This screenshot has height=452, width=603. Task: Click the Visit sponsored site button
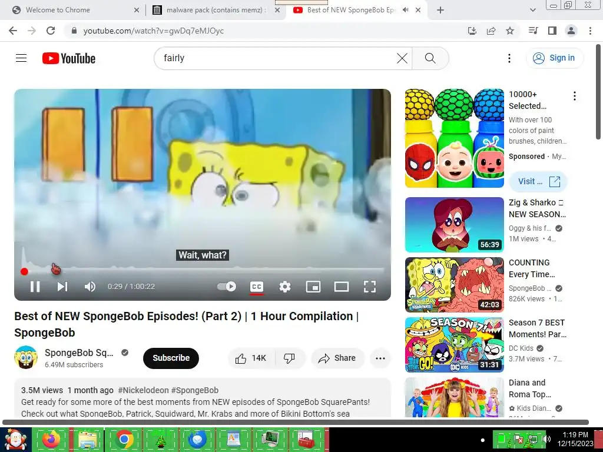(538, 181)
